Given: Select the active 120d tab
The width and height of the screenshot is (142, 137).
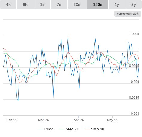Looking at the screenshot, I should 98,5.
